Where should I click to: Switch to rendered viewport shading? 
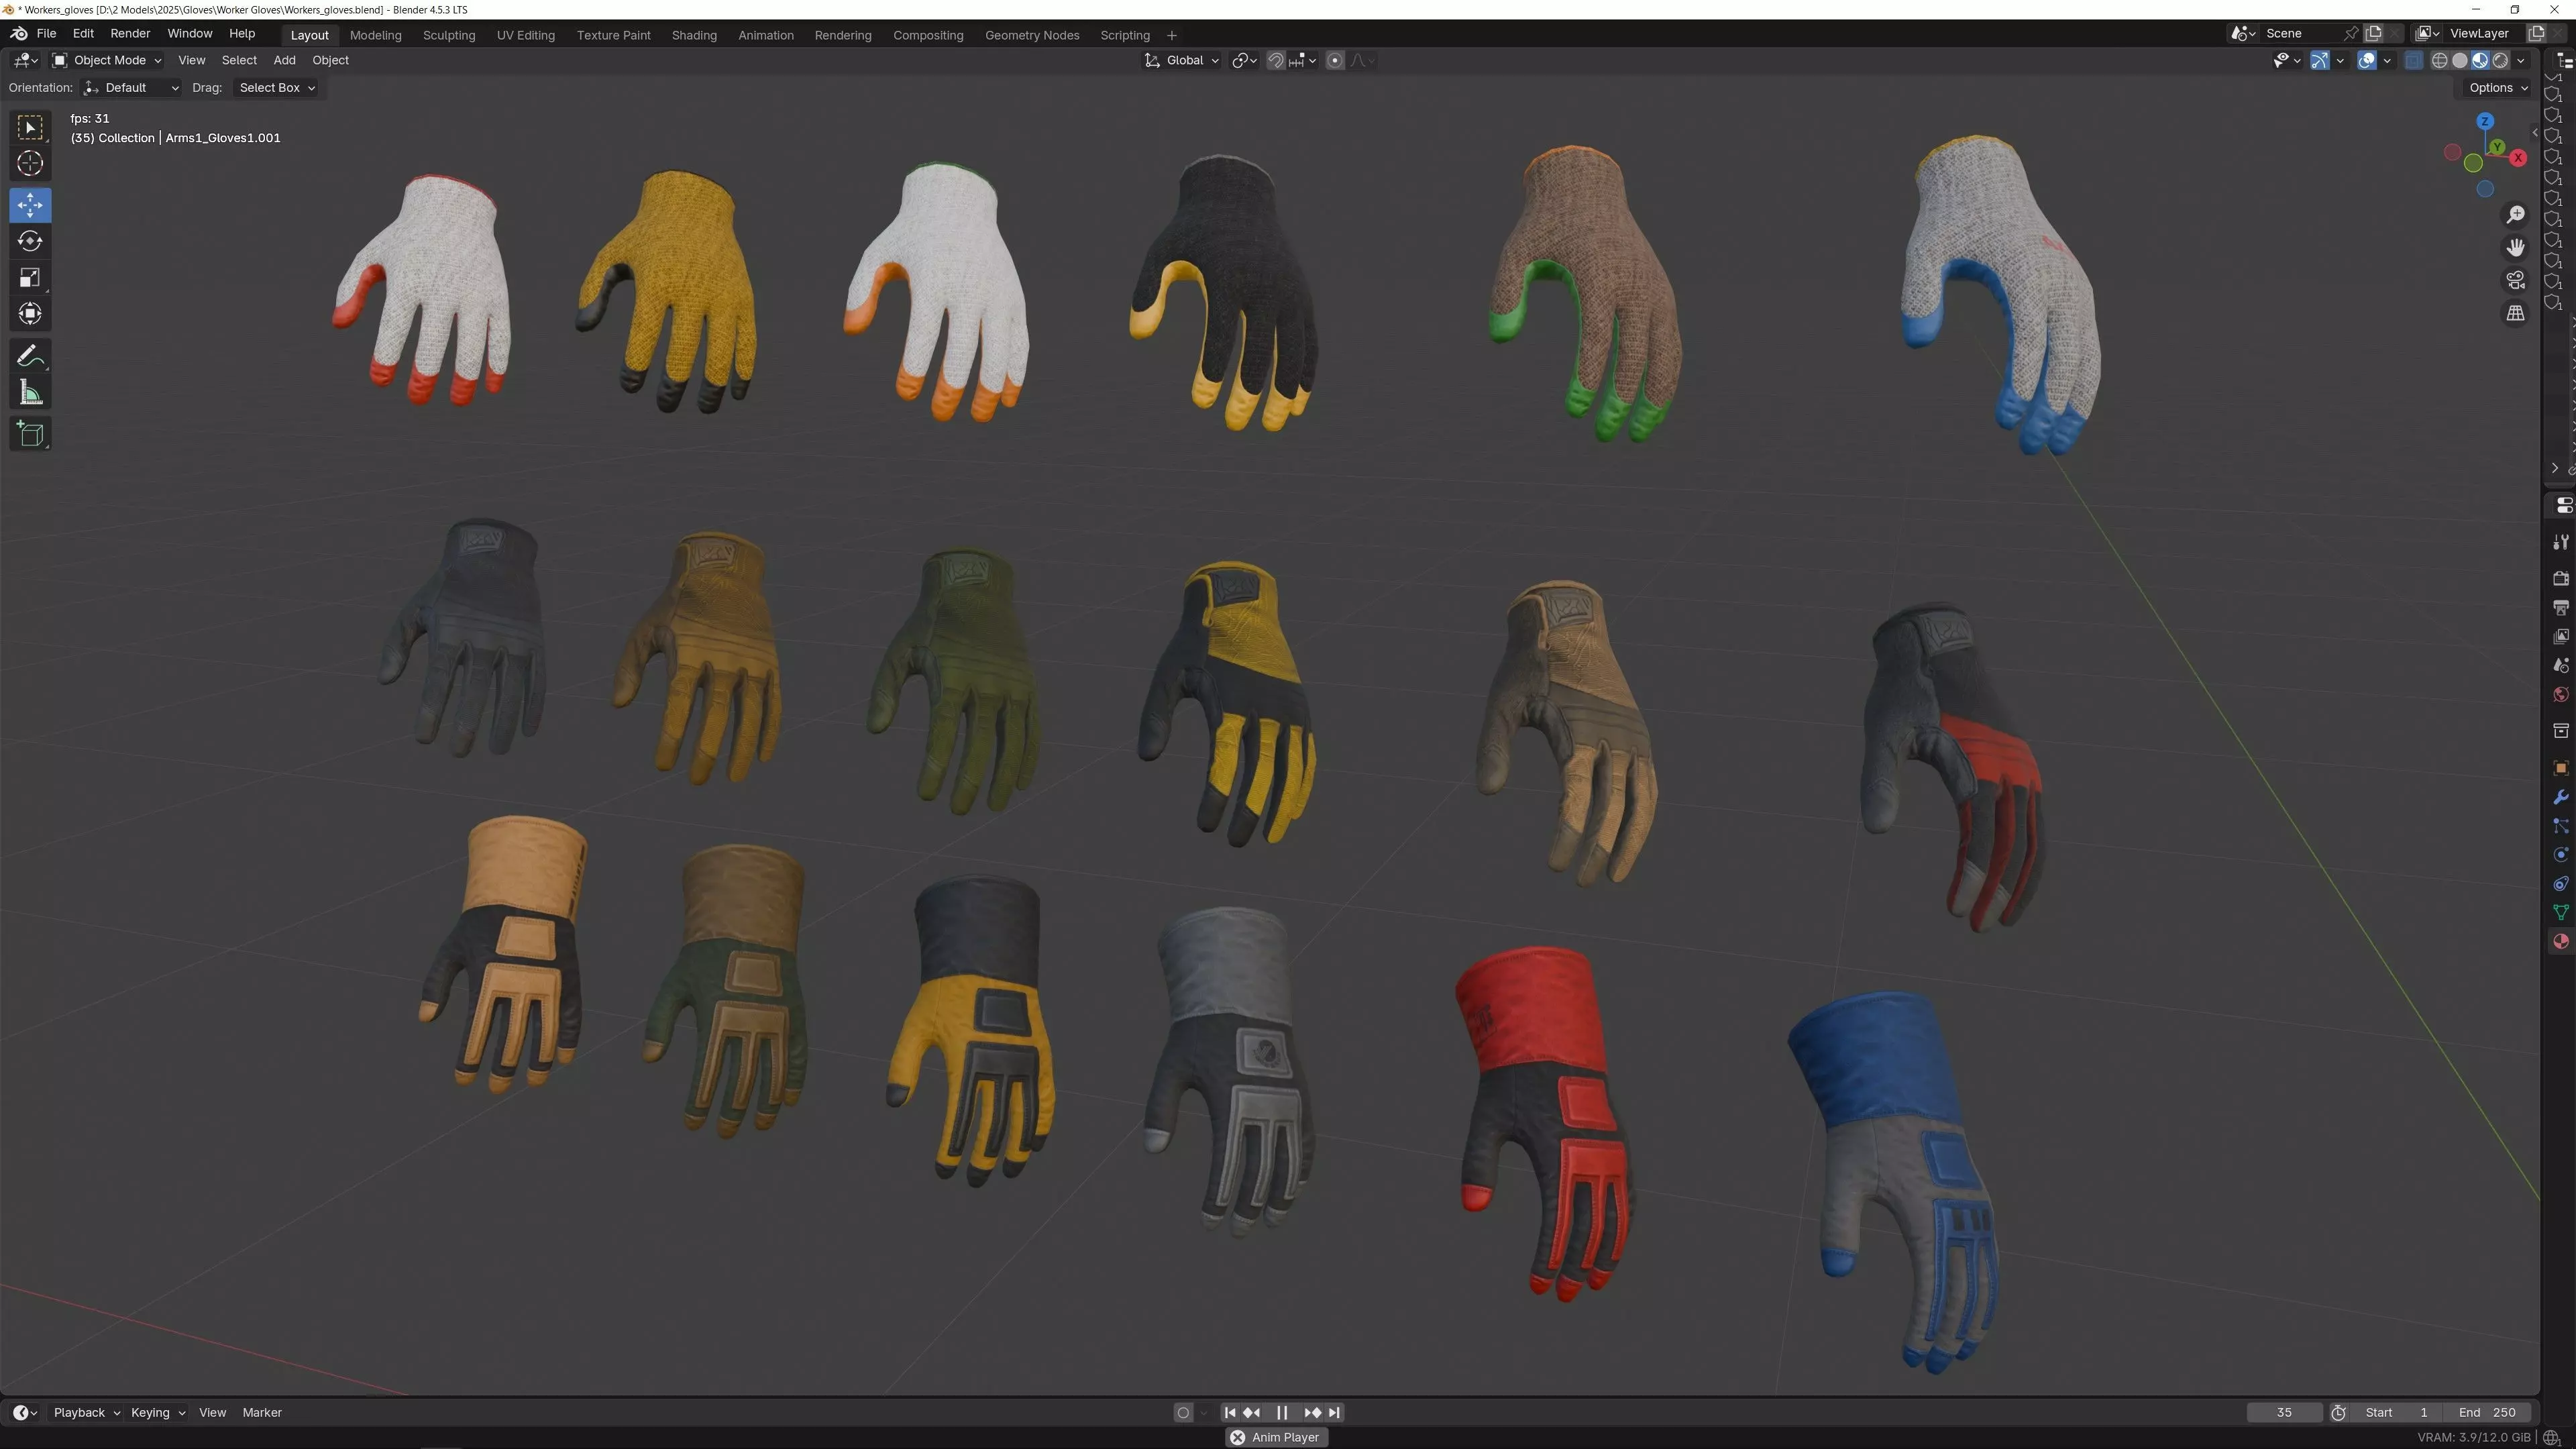pyautogui.click(x=2500, y=61)
